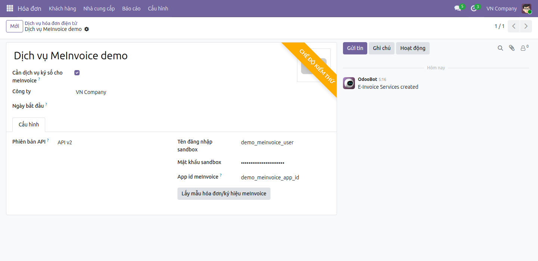Click the OdooBot avatar in chatter

[x=349, y=83]
